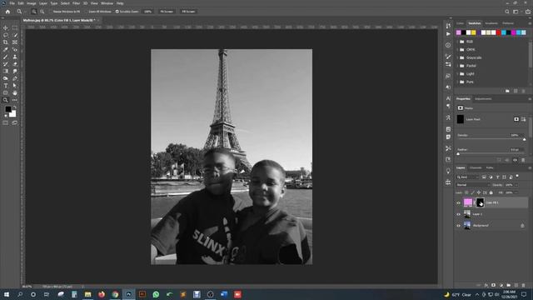
Task: Click the Home icon in options bar
Action: pos(7,12)
